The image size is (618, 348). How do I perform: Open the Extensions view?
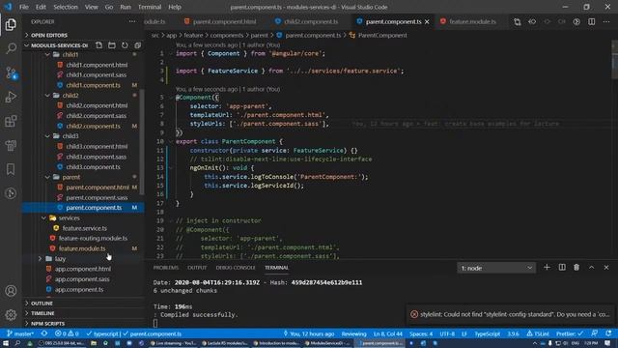pyautogui.click(x=11, y=121)
